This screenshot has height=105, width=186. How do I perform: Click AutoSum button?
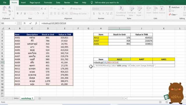[174, 7]
